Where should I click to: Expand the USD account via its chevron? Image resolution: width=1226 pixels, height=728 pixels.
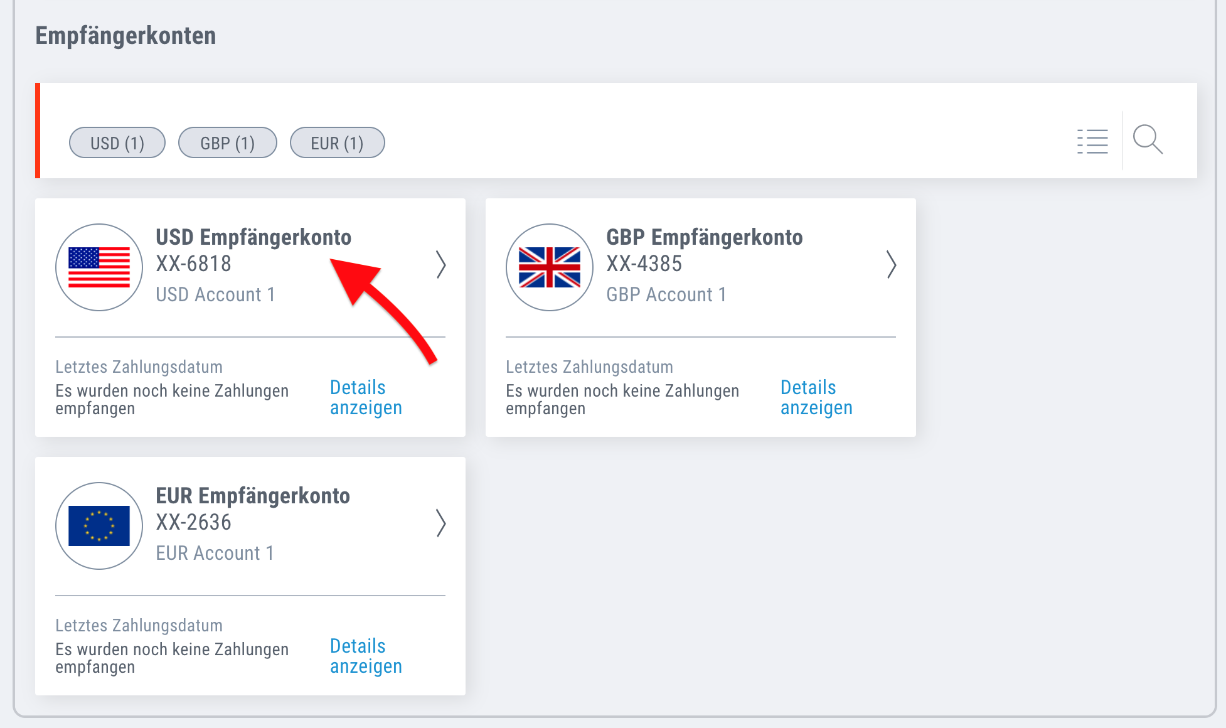point(442,265)
